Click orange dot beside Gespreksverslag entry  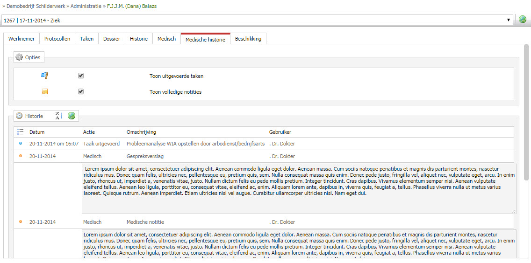click(x=20, y=156)
